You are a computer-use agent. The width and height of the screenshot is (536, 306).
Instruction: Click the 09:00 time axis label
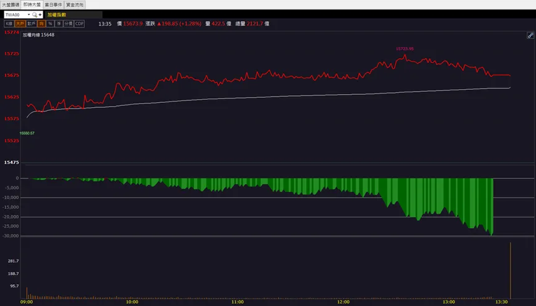[27, 302]
